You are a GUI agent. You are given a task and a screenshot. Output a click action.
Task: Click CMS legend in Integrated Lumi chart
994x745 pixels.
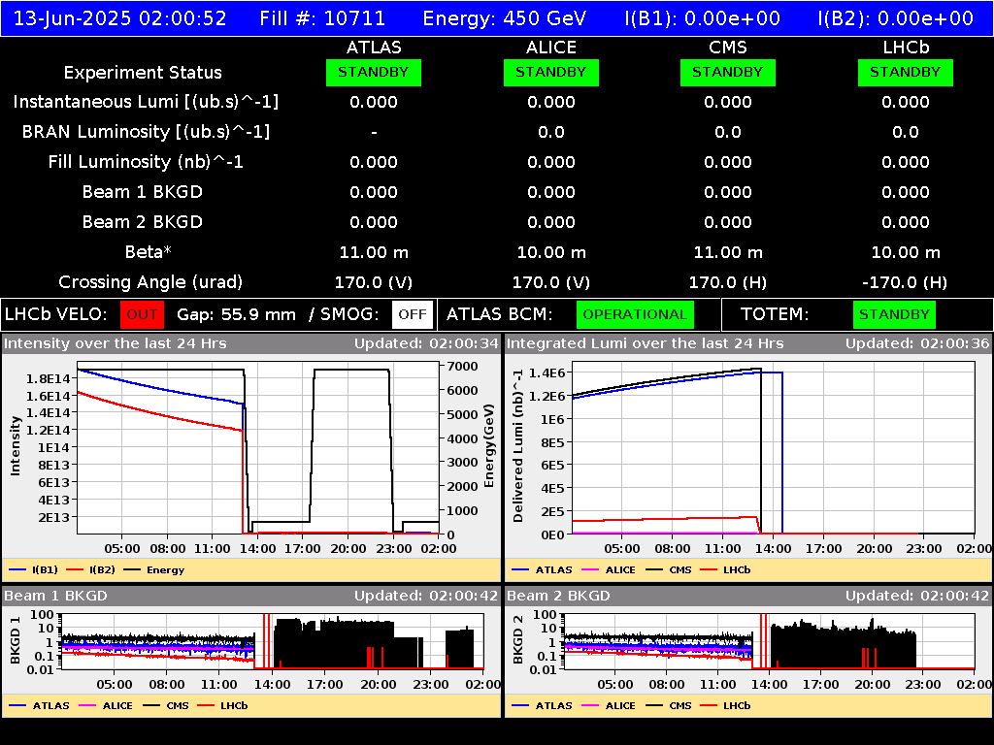[x=669, y=570]
